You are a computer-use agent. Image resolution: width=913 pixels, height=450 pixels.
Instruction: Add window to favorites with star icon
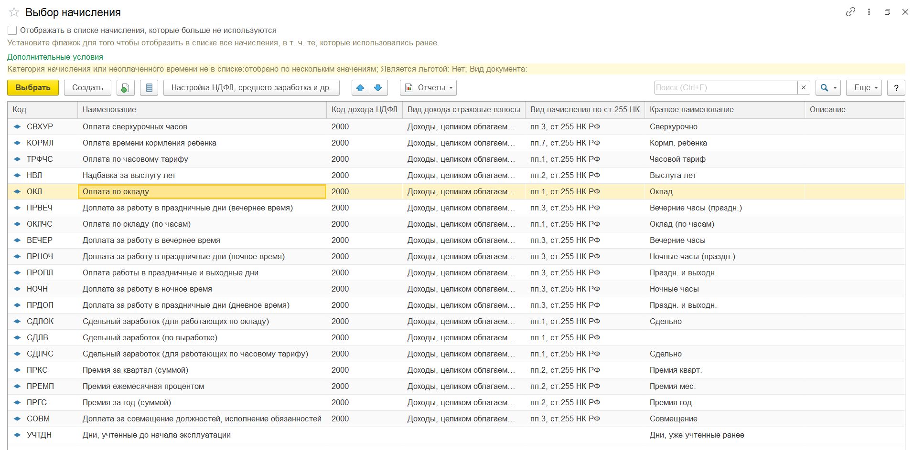click(14, 12)
